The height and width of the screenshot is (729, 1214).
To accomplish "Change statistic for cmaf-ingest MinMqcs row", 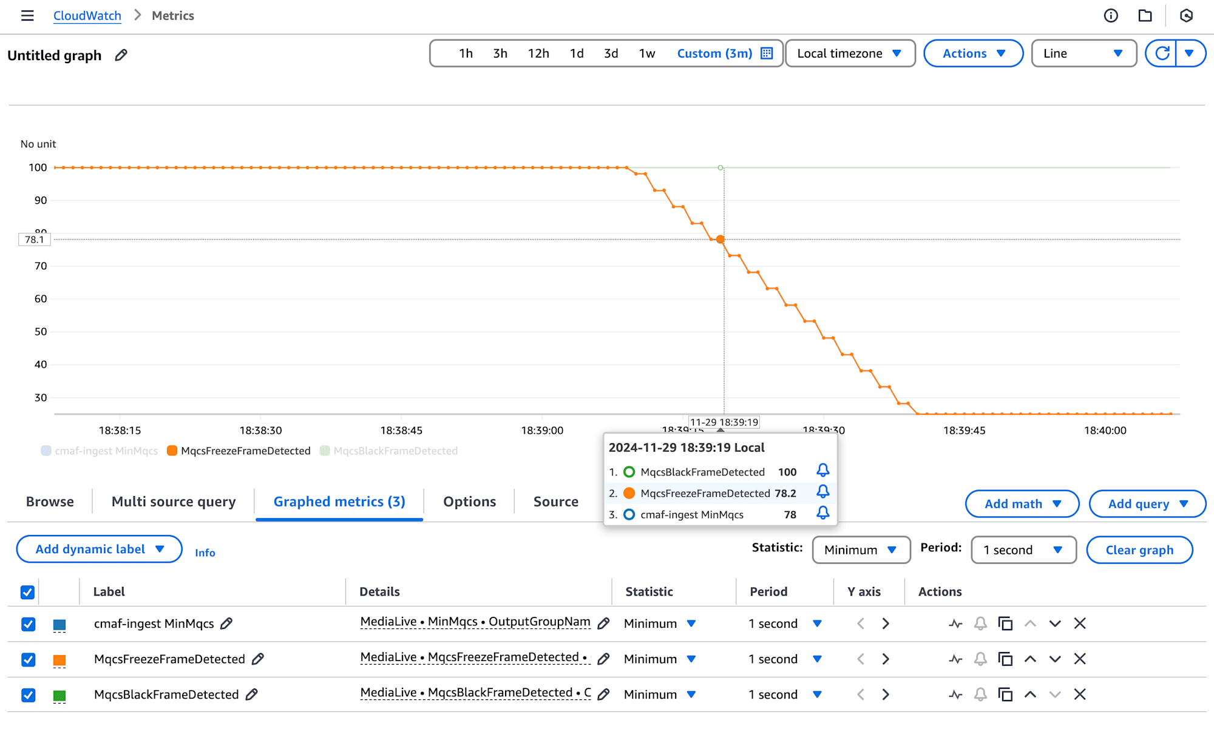I will coord(660,623).
